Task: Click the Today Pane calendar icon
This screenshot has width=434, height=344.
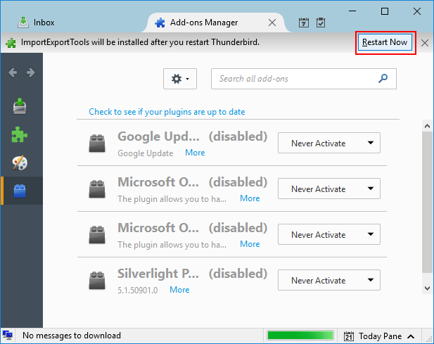Action: coord(349,336)
